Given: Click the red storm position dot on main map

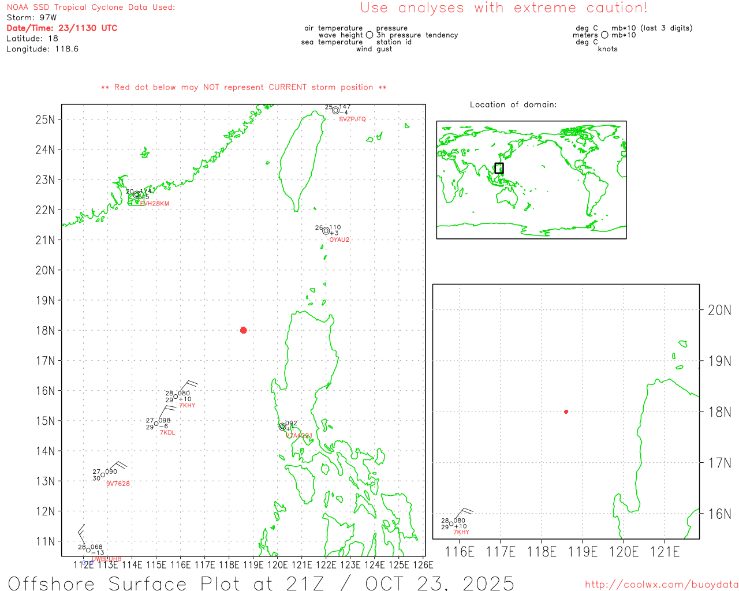Looking at the screenshot, I should click(x=244, y=330).
